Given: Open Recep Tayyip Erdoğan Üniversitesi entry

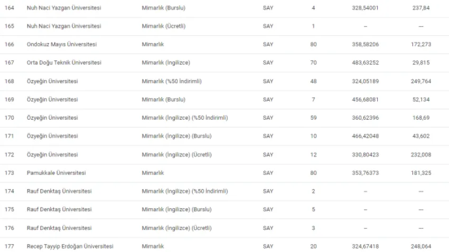Looking at the screenshot, I should (x=70, y=246).
